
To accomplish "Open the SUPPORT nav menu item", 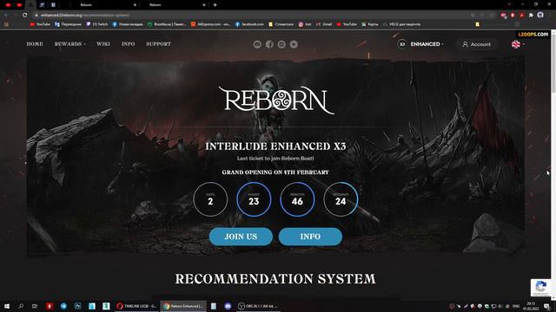I will point(158,44).
